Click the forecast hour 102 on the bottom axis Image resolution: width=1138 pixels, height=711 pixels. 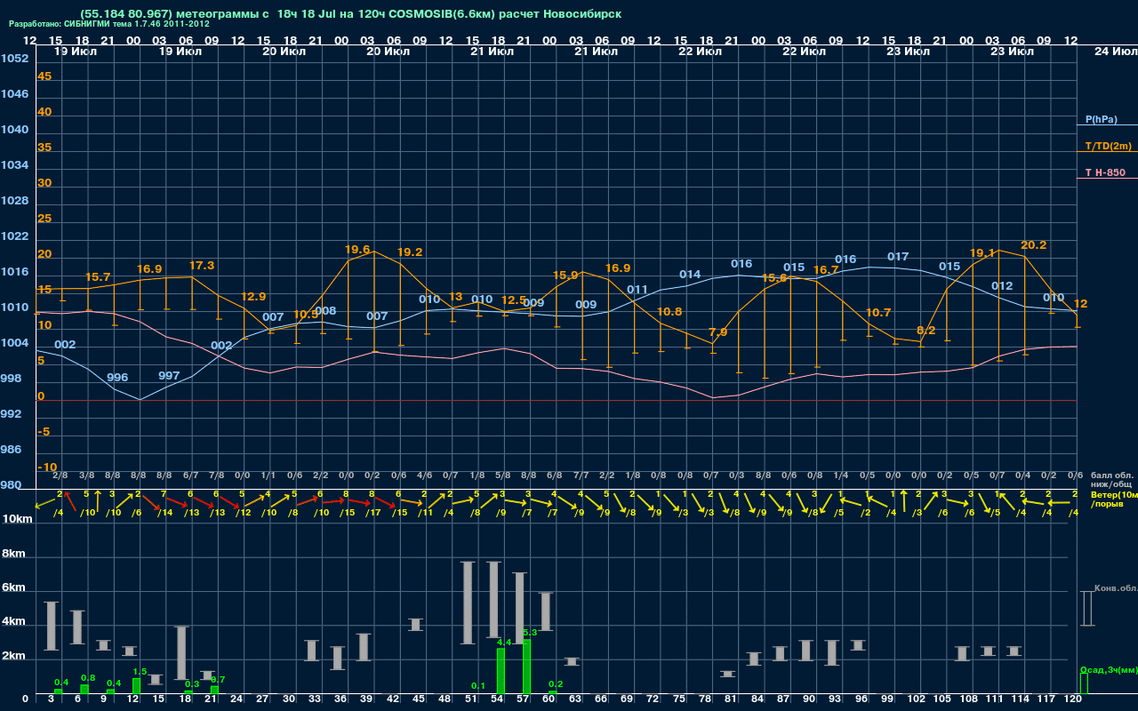[915, 699]
